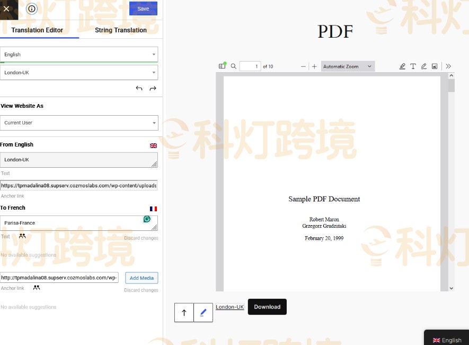469x345 pixels.
Task: Open the Automatic Zoom dropdown
Action: click(x=348, y=66)
